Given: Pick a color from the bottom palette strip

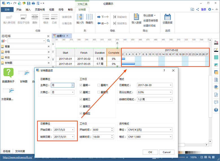Looking at the screenshot, I should click(x=190, y=152).
